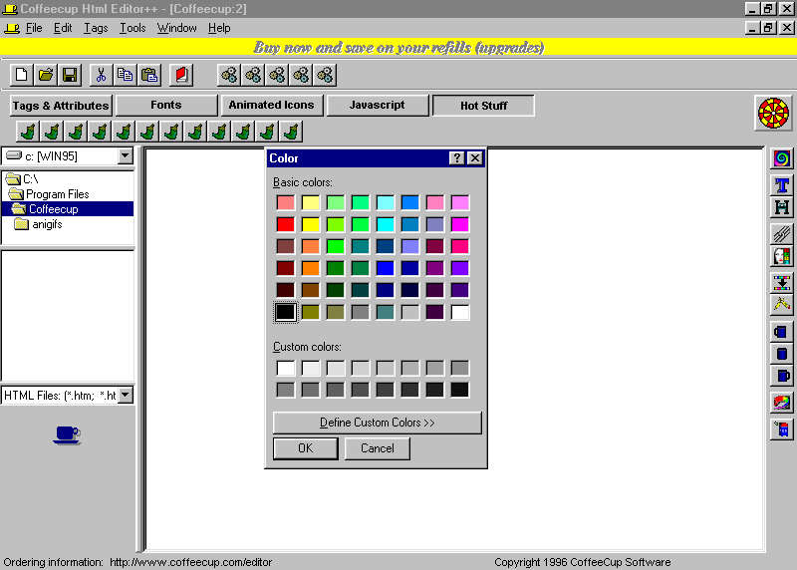Click the chain link icon in sidebar
This screenshot has height=570, width=797.
(782, 234)
